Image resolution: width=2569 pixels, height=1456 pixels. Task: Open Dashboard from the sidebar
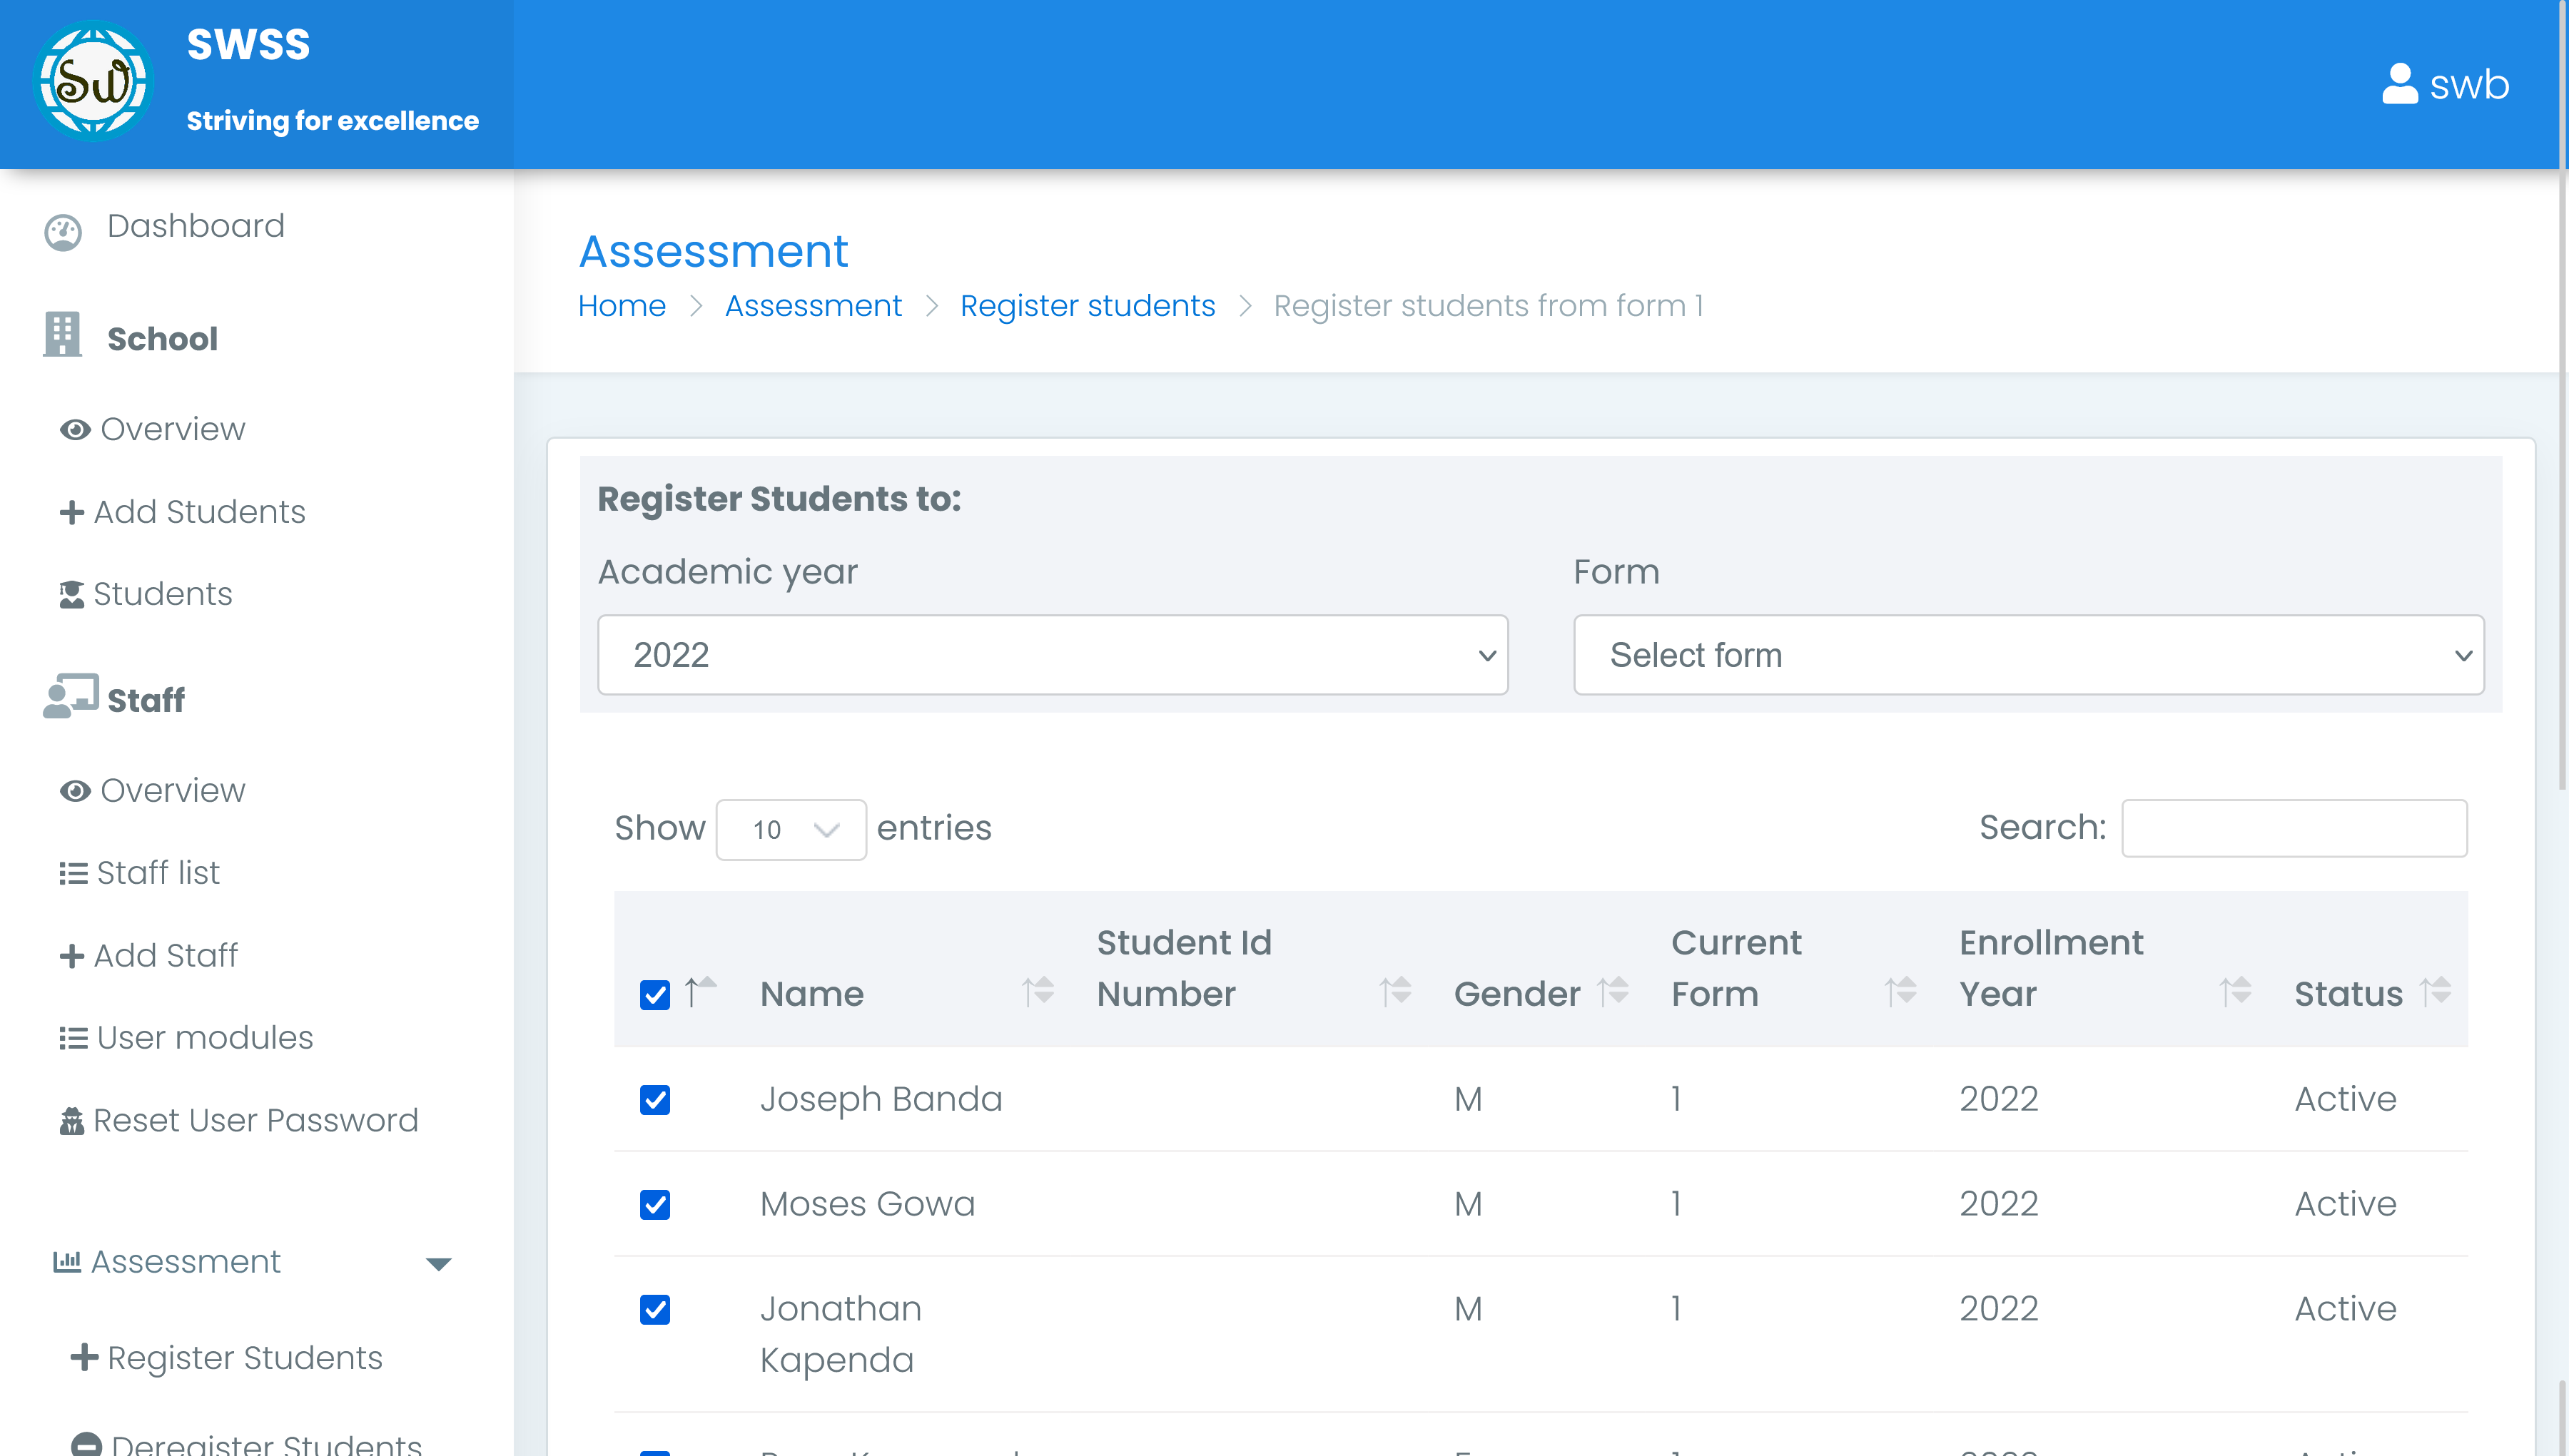point(195,226)
